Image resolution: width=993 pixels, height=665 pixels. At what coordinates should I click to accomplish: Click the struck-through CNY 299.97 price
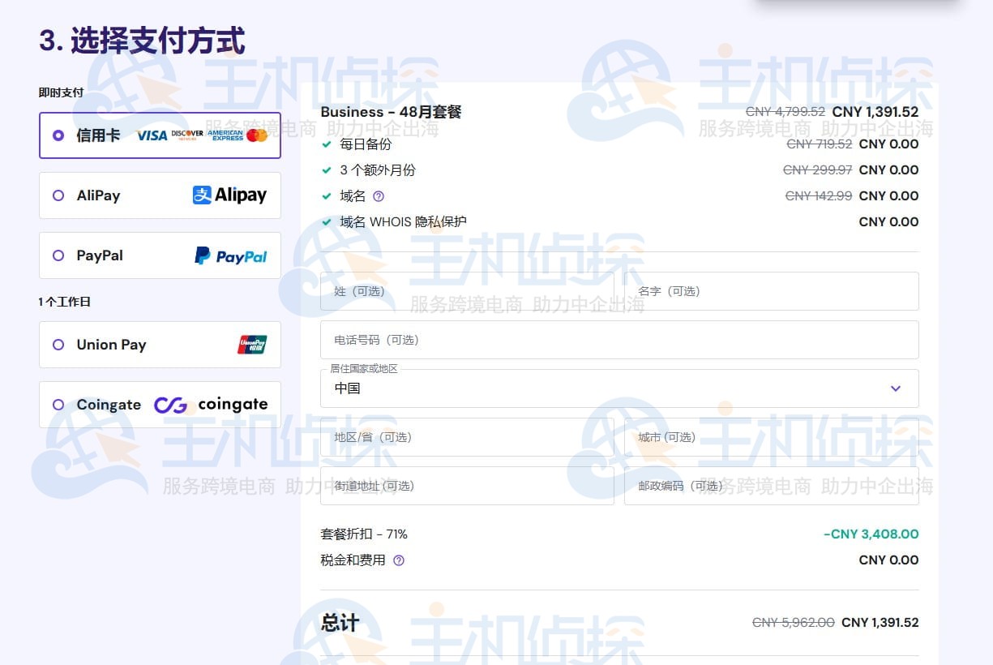[x=818, y=170]
